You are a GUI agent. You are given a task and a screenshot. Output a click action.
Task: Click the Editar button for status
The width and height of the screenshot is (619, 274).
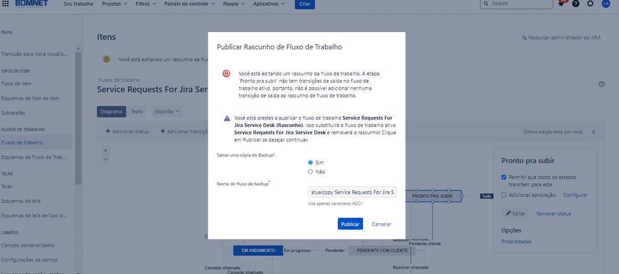point(516,213)
